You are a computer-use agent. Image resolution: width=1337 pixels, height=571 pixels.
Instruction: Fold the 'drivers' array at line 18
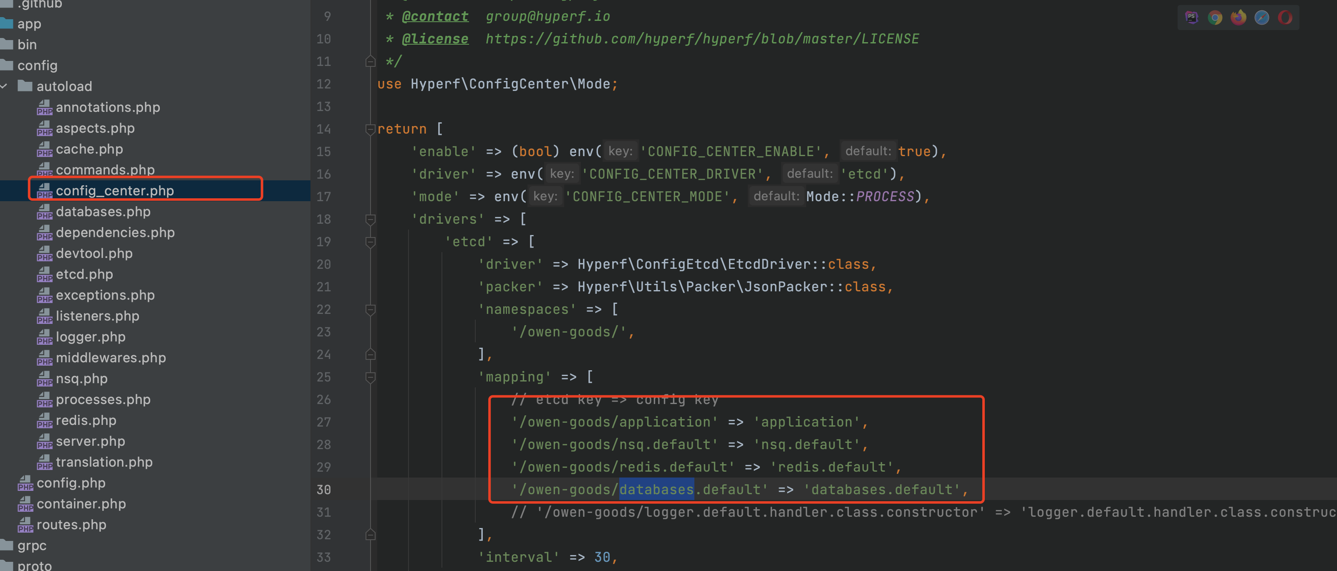coord(371,219)
